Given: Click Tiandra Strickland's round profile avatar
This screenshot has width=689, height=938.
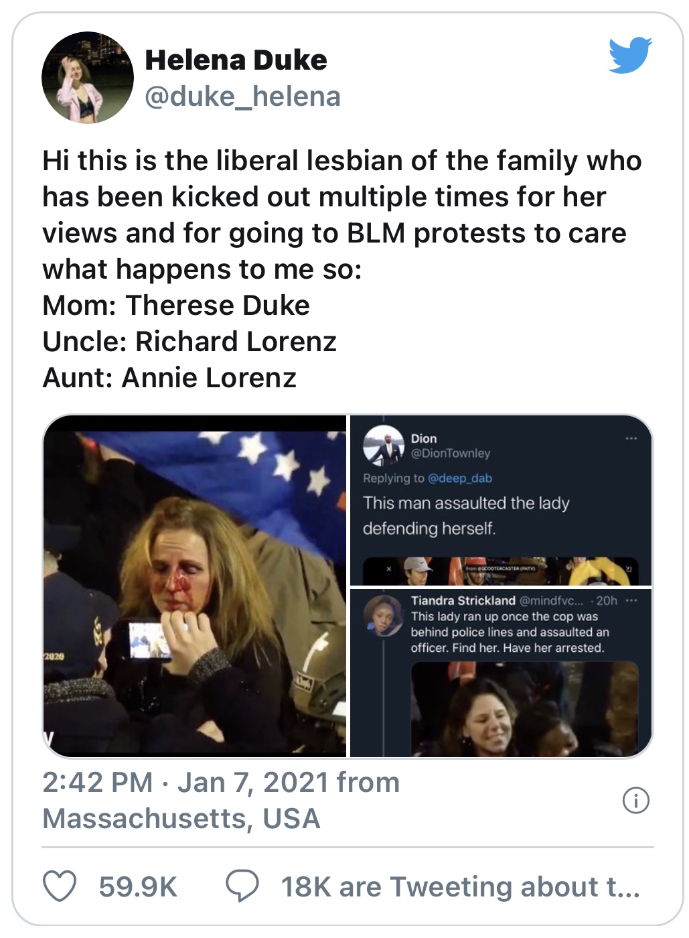Looking at the screenshot, I should [383, 615].
